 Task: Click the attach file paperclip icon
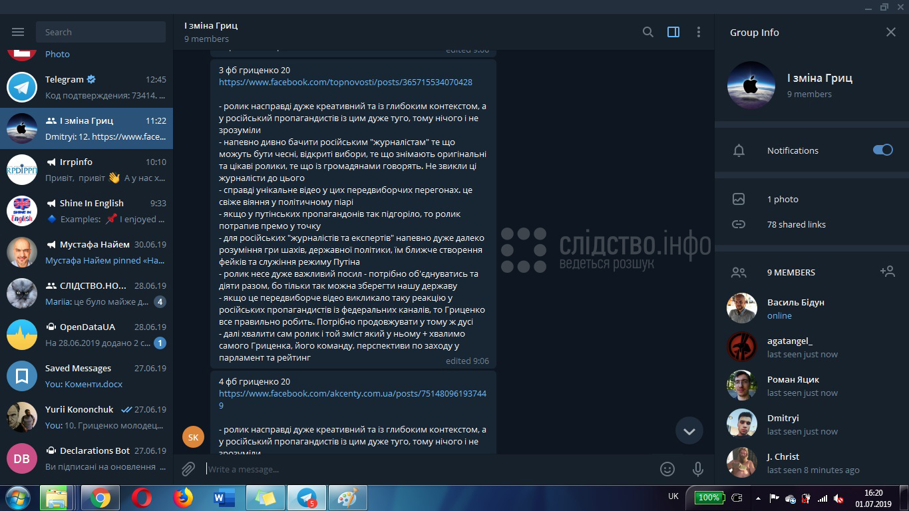(x=188, y=469)
